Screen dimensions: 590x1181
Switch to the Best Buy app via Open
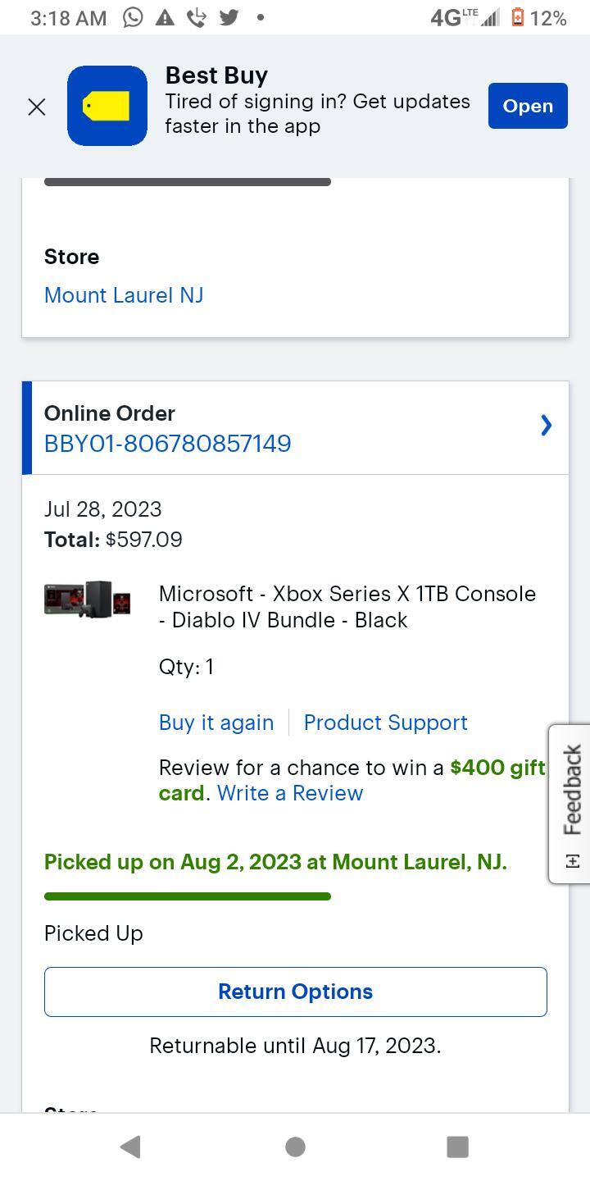click(527, 106)
